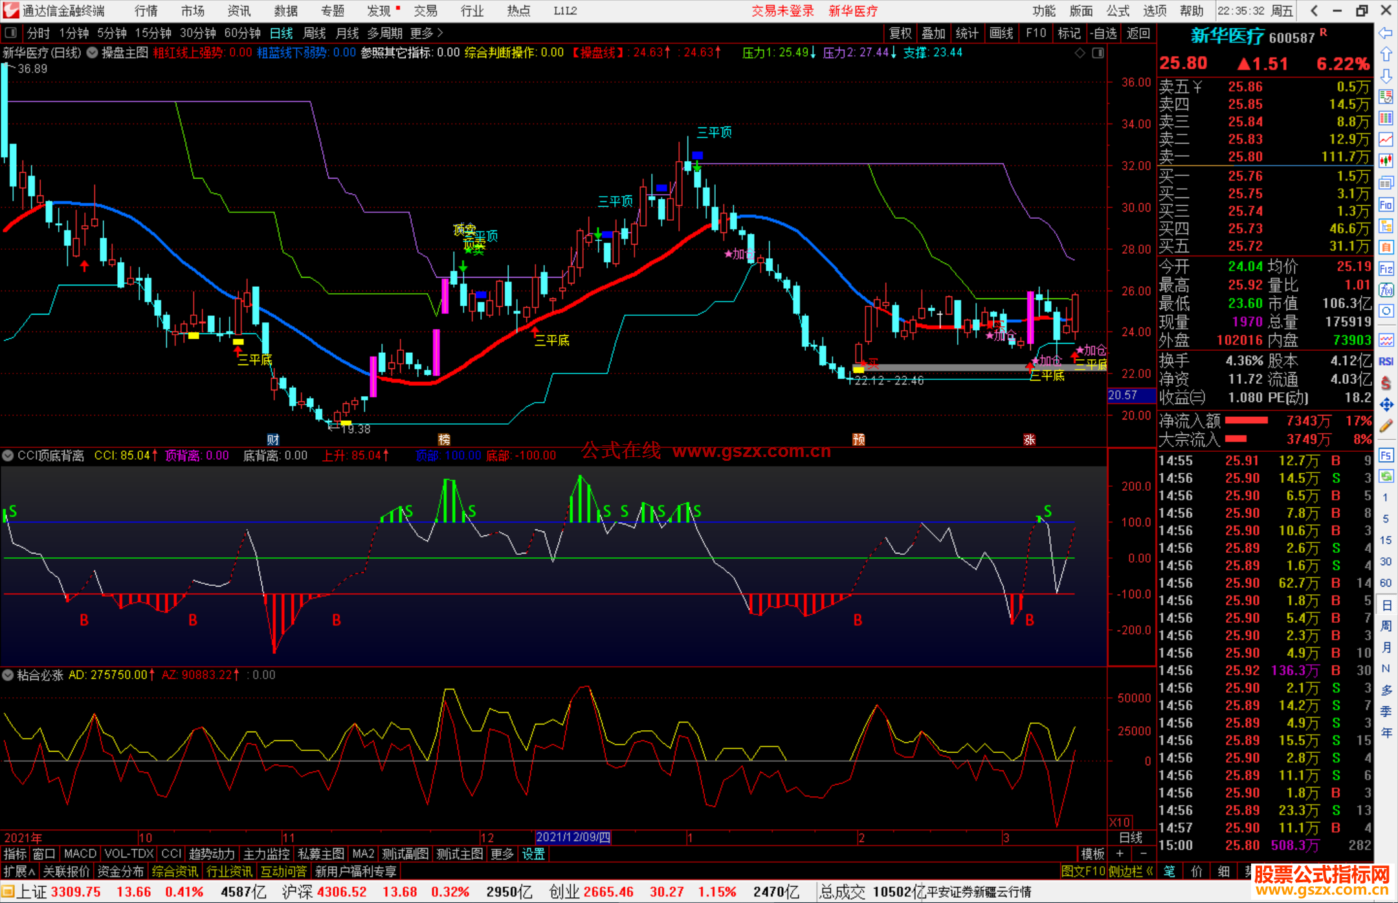1398x903 pixels.
Task: Open the 窗口 selector at bottom
Action: coord(44,854)
